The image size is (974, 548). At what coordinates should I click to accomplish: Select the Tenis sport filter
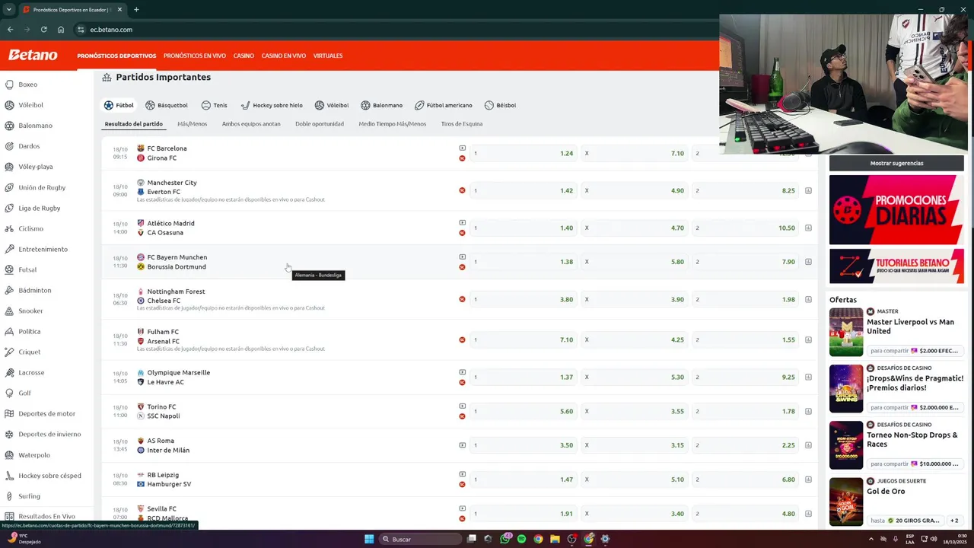pos(214,105)
